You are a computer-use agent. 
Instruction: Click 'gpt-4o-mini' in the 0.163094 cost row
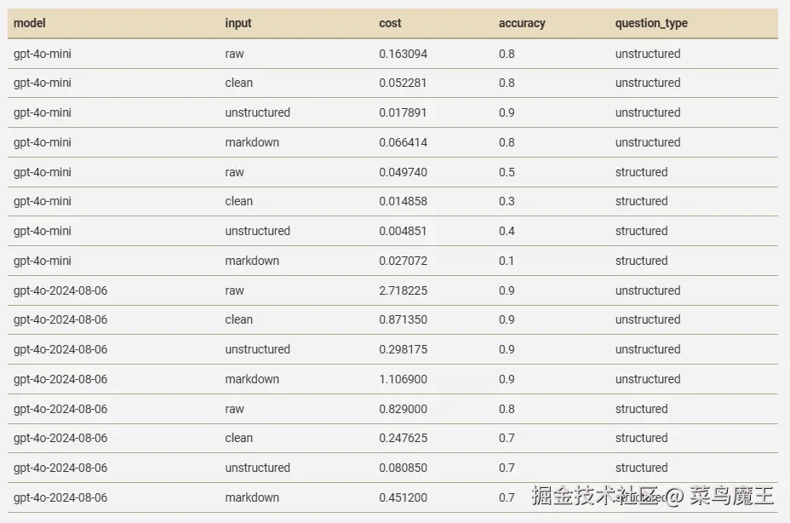pyautogui.click(x=43, y=54)
